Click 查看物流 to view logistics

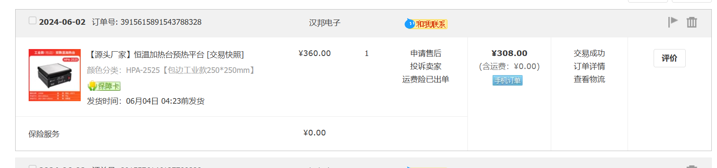[x=589, y=79]
